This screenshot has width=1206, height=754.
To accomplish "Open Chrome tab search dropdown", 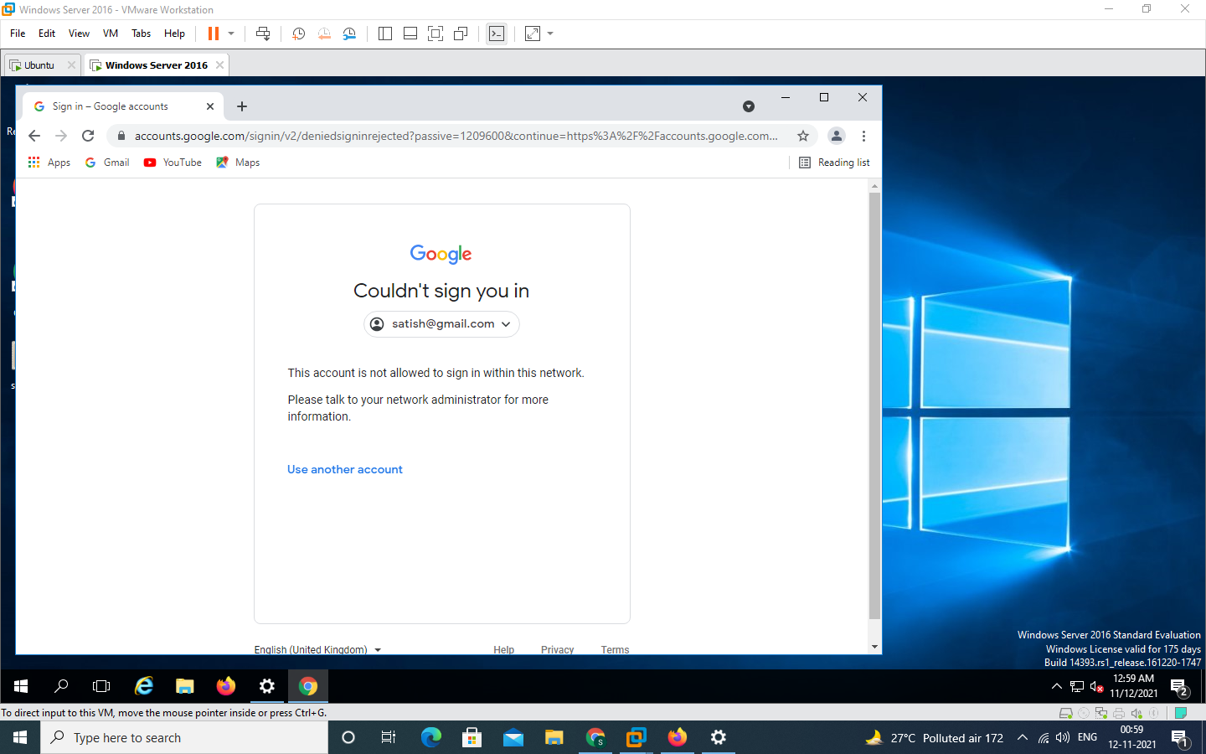I will click(749, 106).
